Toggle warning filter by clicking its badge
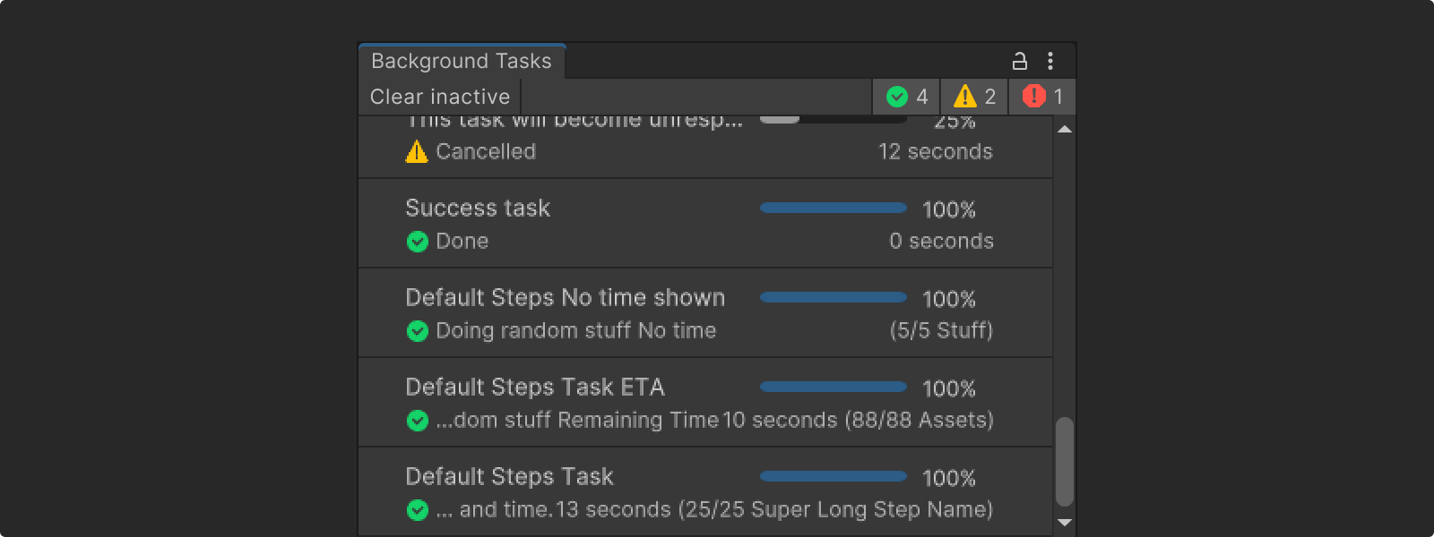Viewport: 1434px width, 537px height. click(974, 97)
